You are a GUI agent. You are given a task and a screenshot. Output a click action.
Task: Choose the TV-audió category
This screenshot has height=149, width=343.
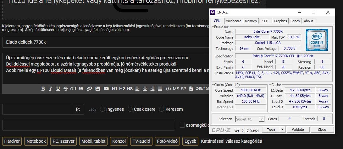coord(141,141)
